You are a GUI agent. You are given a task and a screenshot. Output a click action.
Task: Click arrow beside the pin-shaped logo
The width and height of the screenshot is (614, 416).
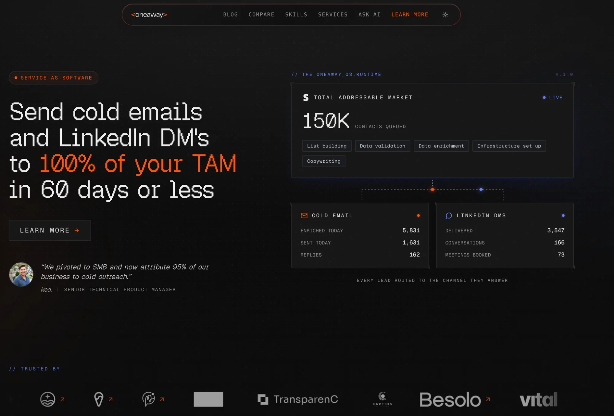coord(111,399)
